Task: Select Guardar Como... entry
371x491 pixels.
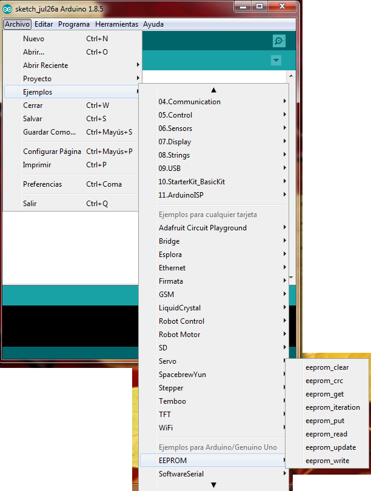Action: 72,132
